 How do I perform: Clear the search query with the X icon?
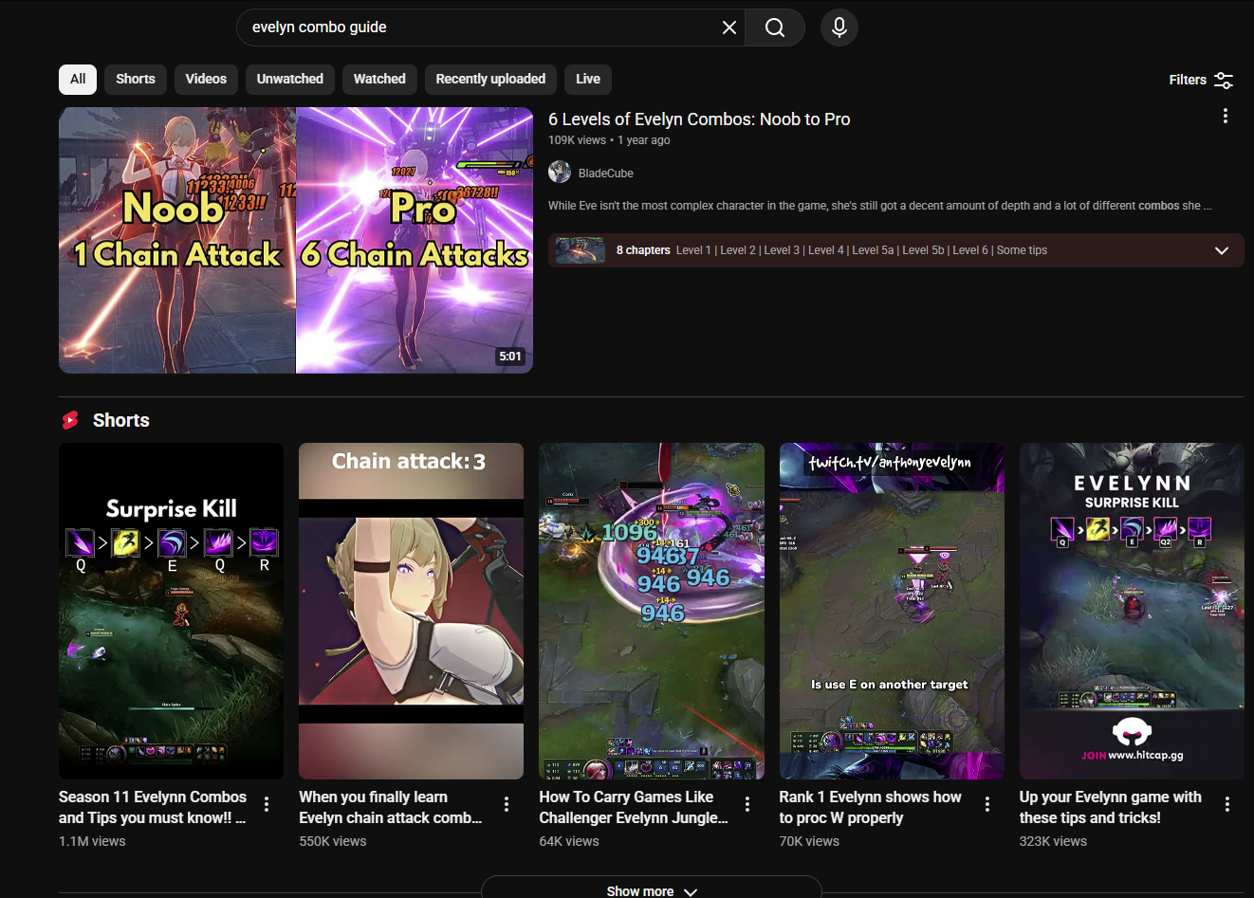pyautogui.click(x=728, y=27)
